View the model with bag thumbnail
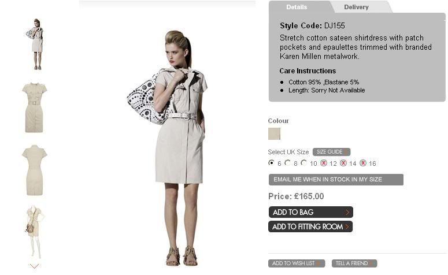This screenshot has width=448, height=275. 35,44
